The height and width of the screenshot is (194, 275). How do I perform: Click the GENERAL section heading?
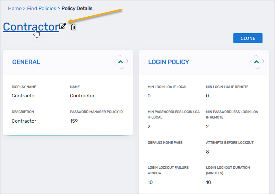click(26, 62)
